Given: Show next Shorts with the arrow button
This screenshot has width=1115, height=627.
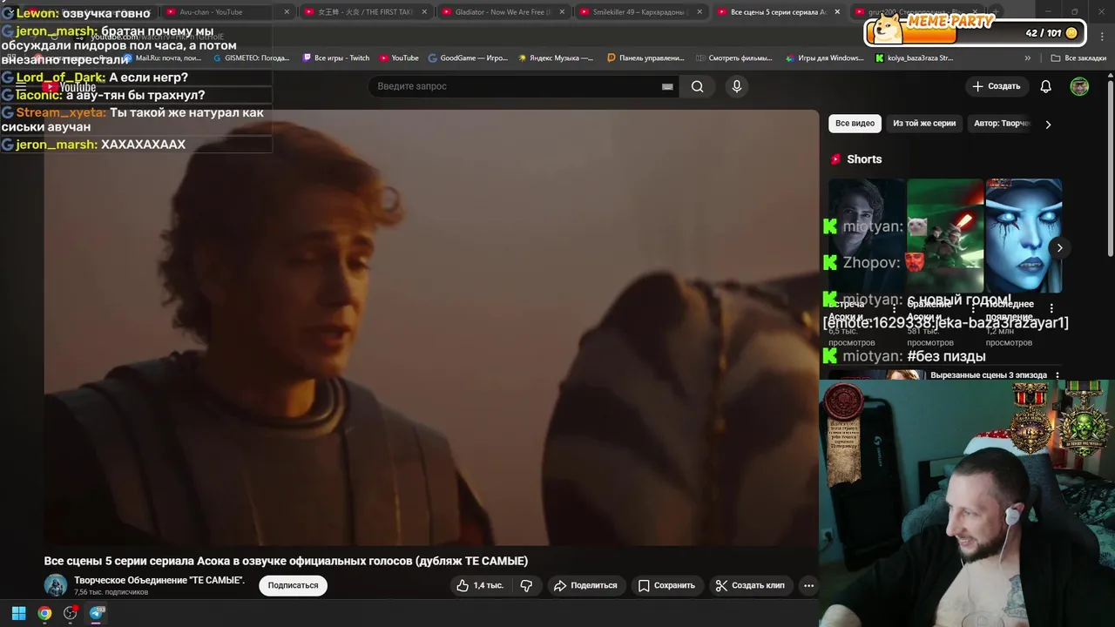Looking at the screenshot, I should click(1059, 248).
